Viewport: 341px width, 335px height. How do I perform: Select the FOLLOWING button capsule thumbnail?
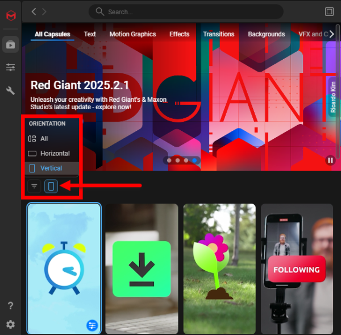pyautogui.click(x=297, y=269)
